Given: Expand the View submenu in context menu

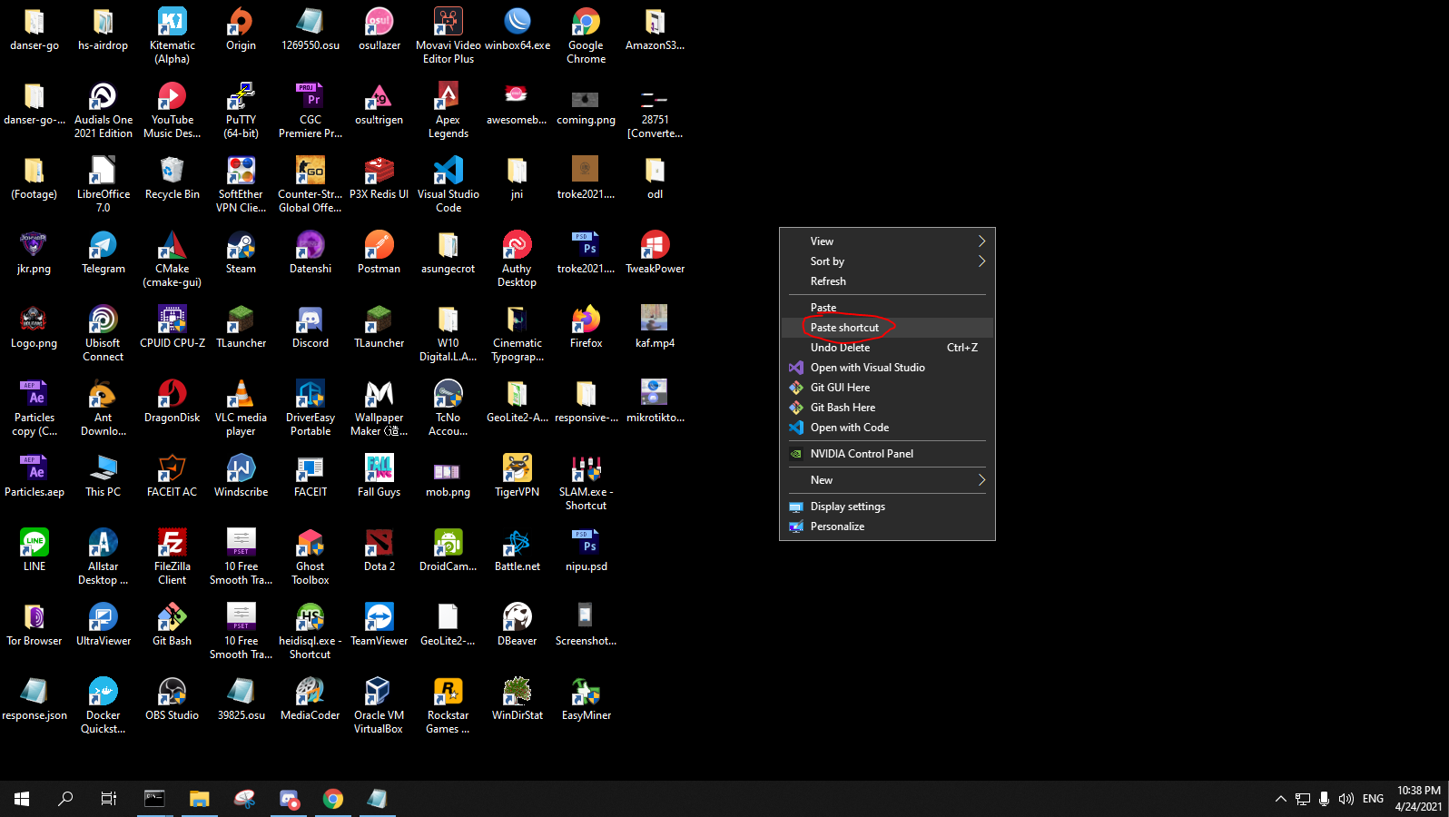Looking at the screenshot, I should click(x=887, y=241).
